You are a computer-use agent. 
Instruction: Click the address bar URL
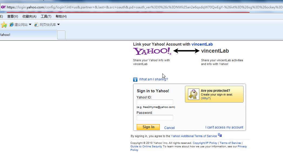(x=144, y=7)
